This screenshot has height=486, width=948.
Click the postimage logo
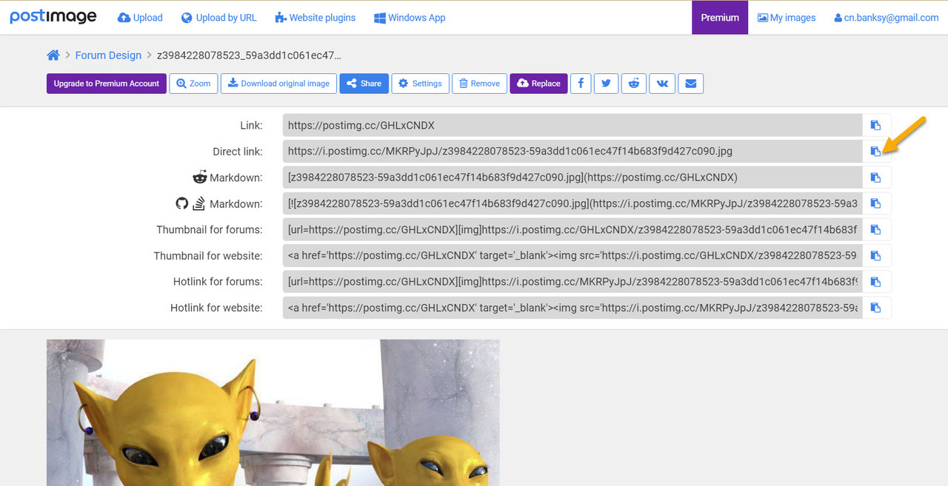click(53, 17)
